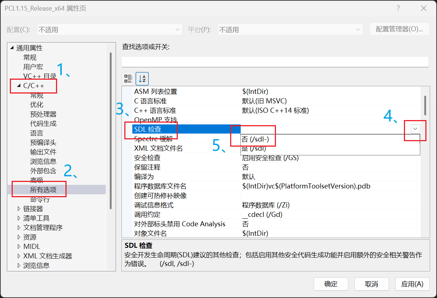Expand the XML 文档生成器 tree node
The image size is (437, 298).
pyautogui.click(x=19, y=256)
